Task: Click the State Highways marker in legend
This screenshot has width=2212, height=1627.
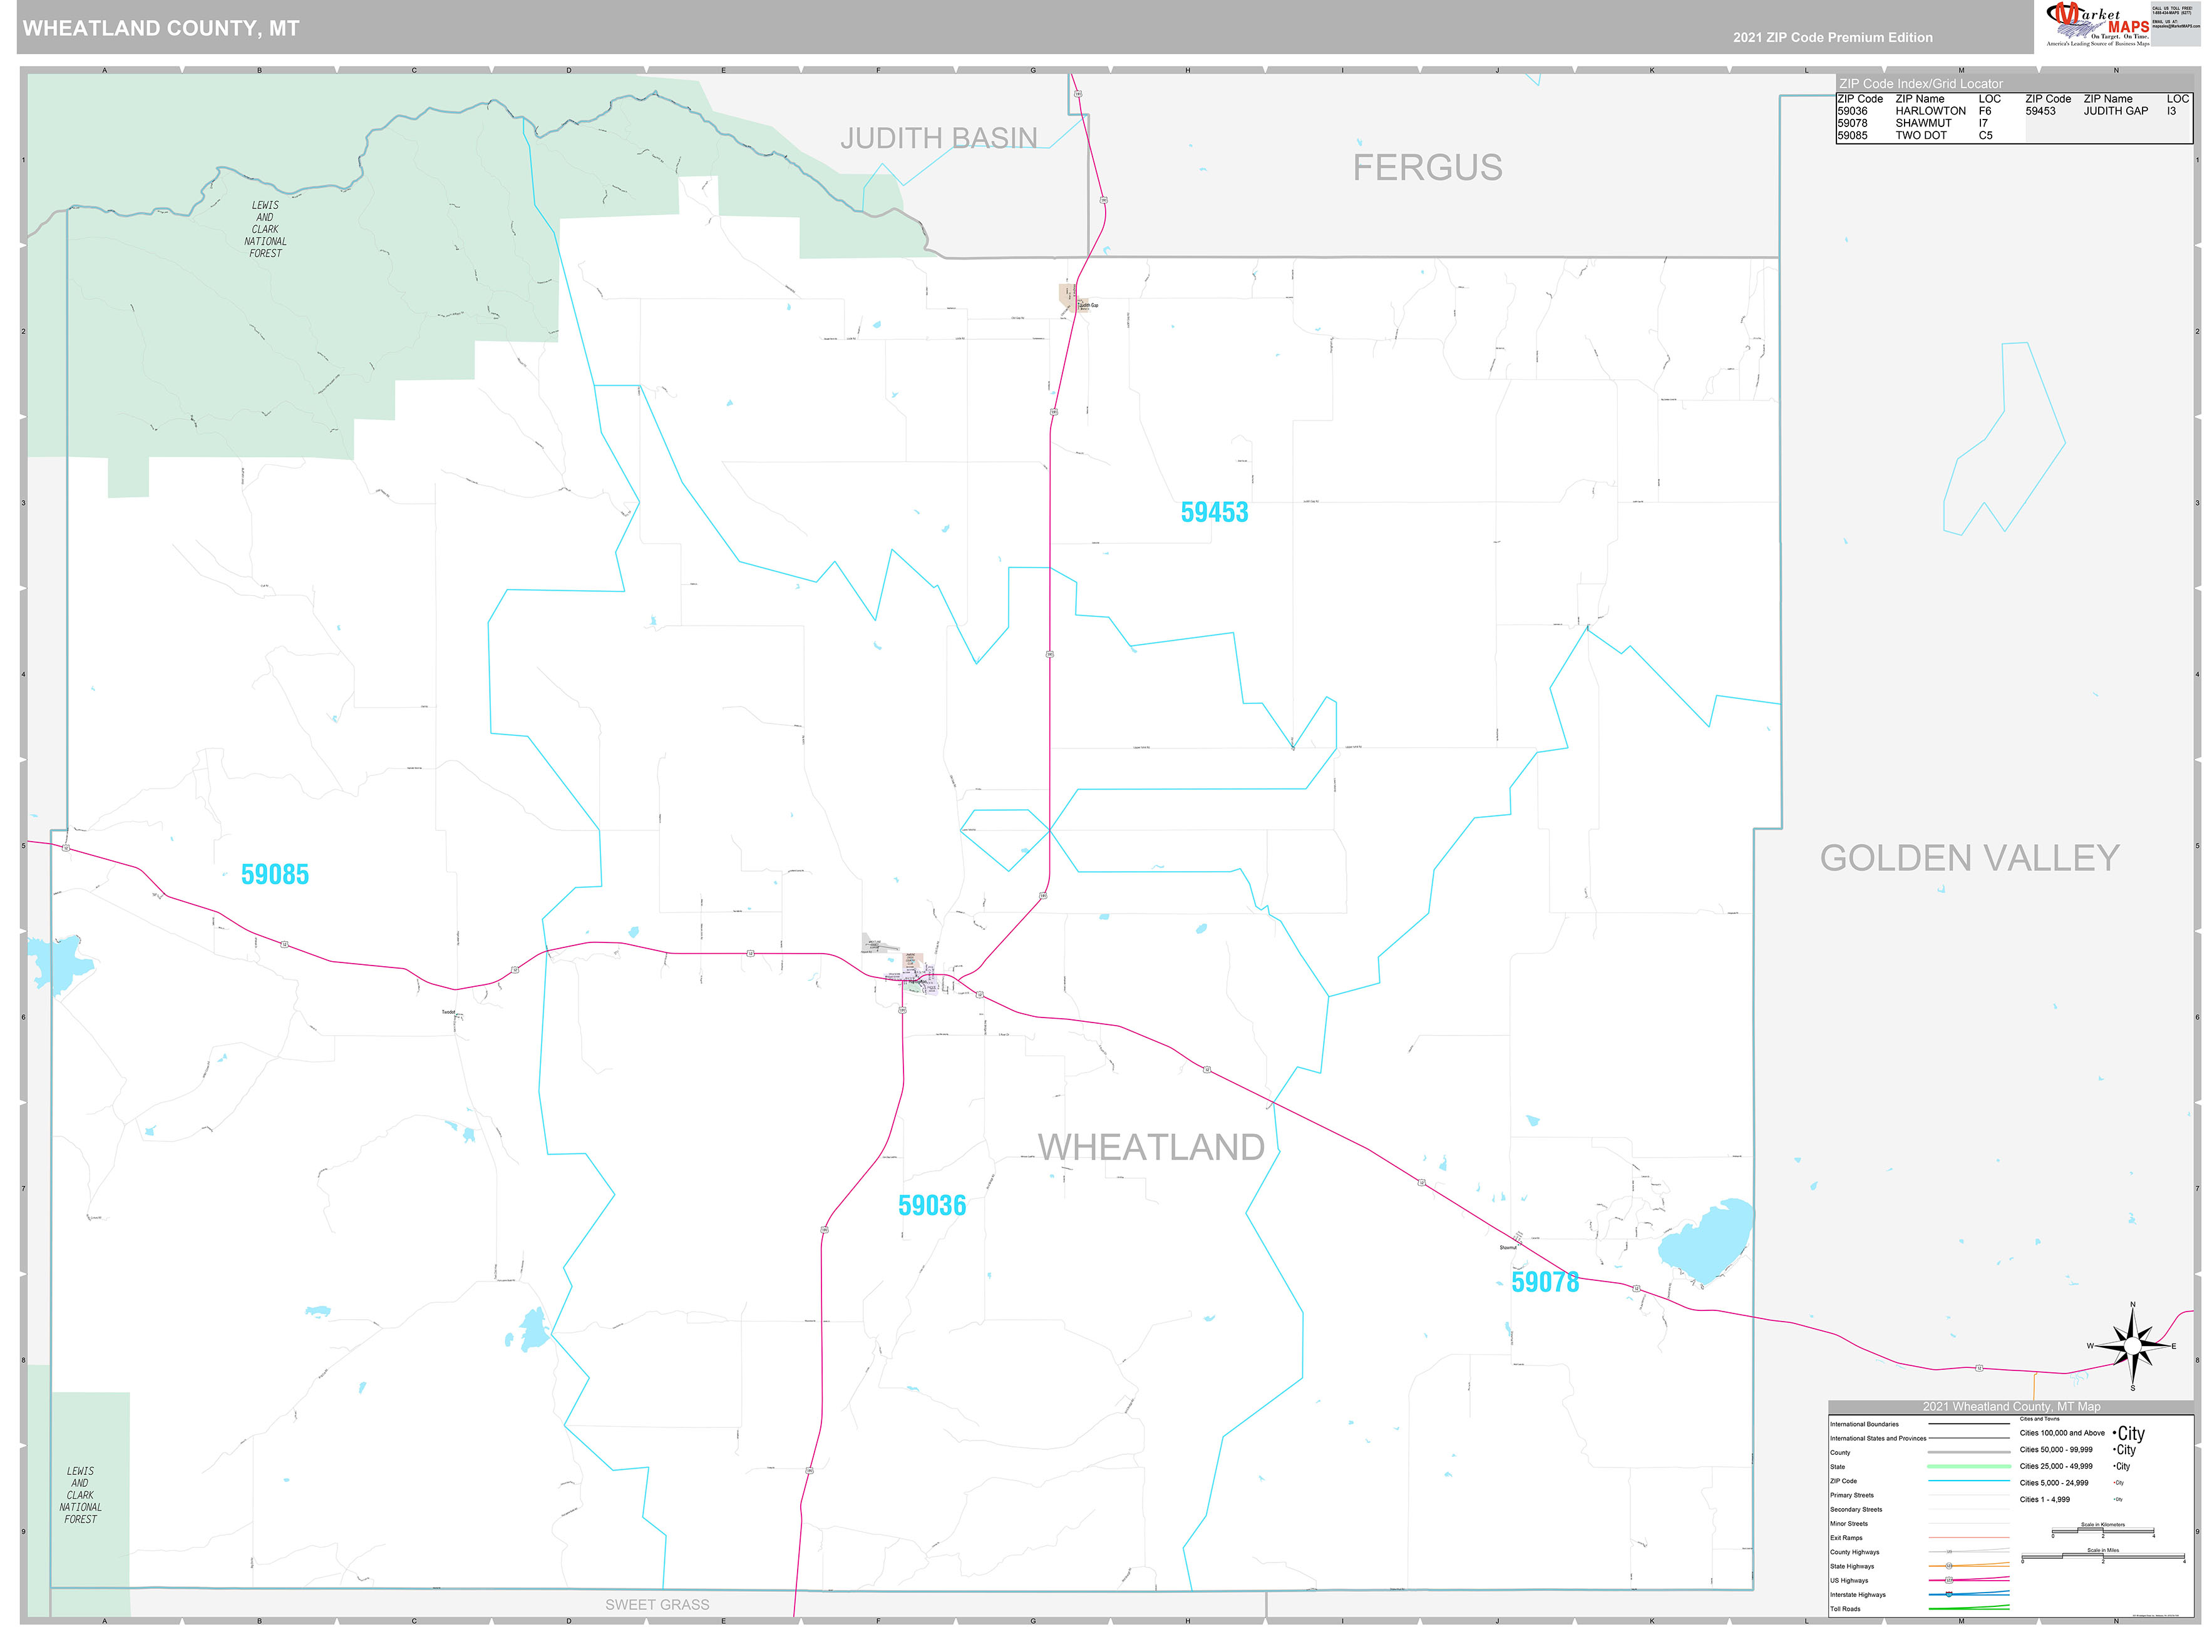Action: tap(1948, 1566)
